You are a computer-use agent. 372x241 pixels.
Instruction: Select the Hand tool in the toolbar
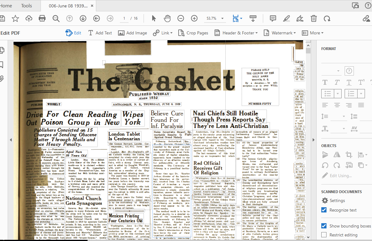167,18
